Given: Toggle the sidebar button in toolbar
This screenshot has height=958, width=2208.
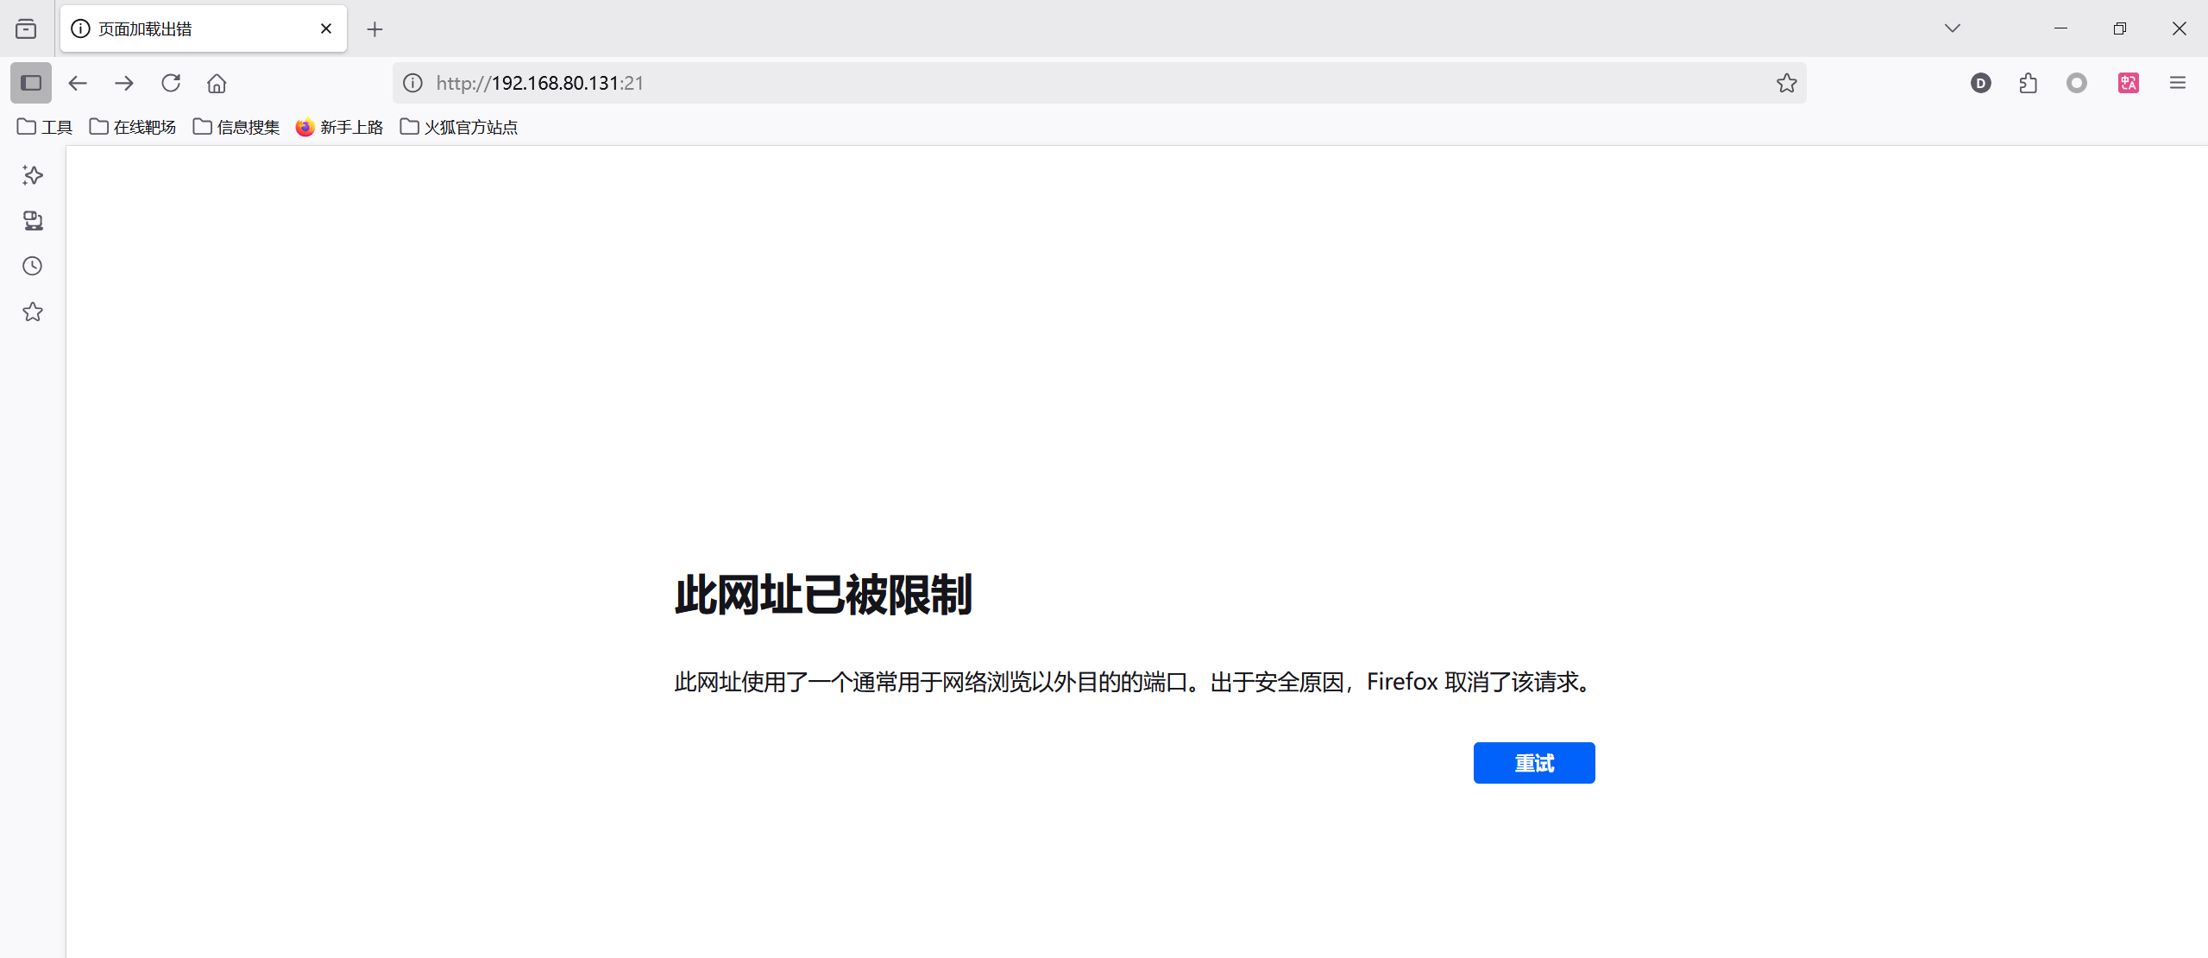Looking at the screenshot, I should 31,83.
